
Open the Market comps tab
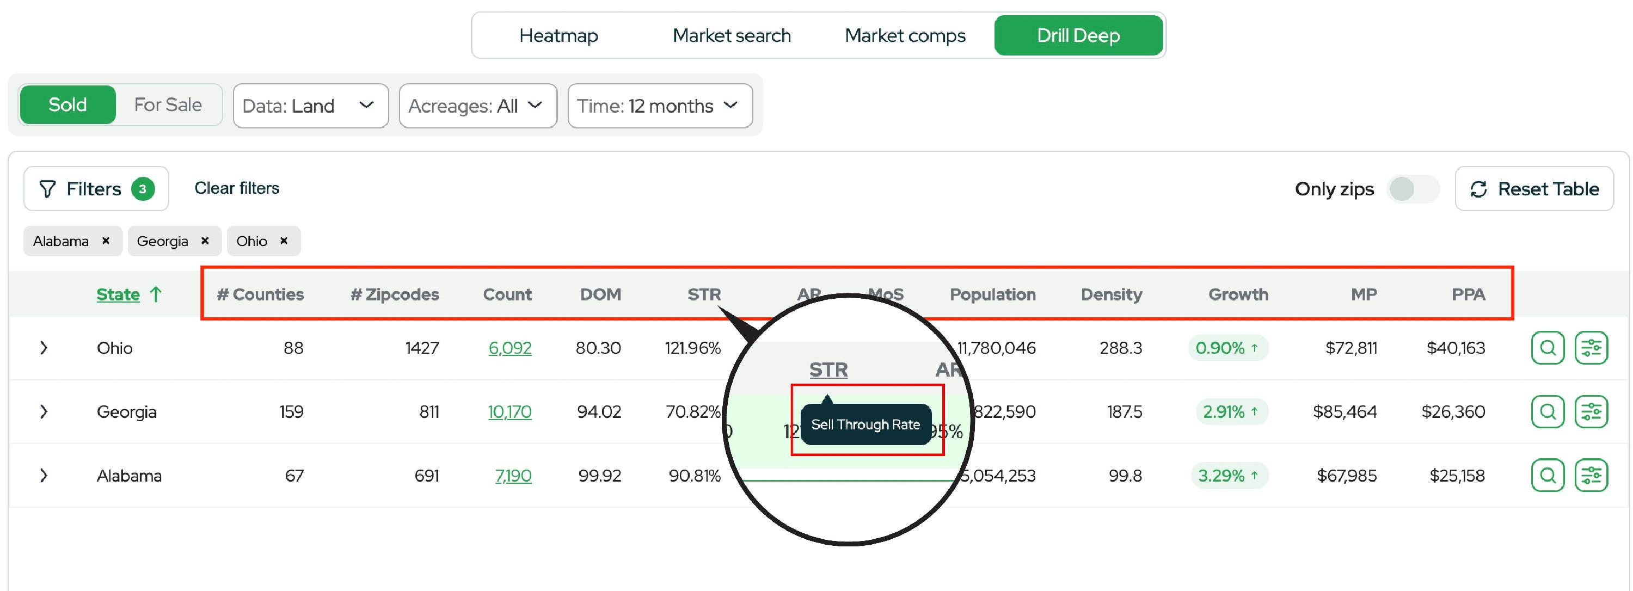click(905, 35)
